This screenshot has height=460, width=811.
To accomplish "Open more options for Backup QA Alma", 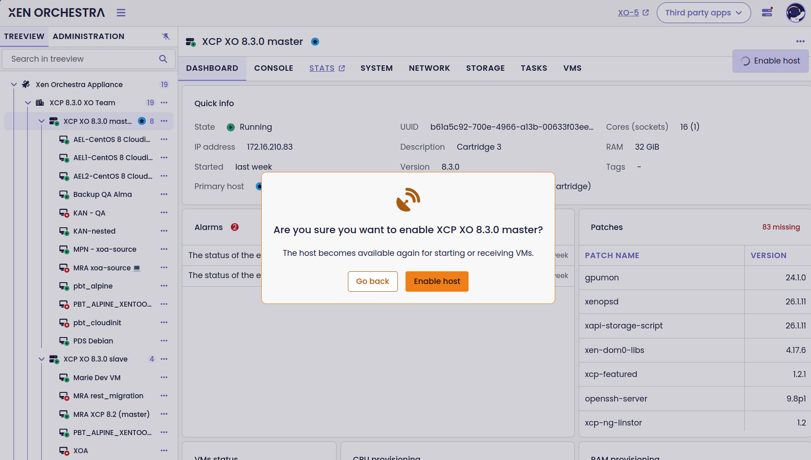I will [x=164, y=194].
